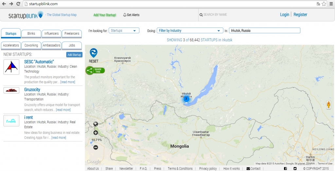Click the i rent logo thumbnail
This screenshot has width=335, height=171.
coord(11,121)
